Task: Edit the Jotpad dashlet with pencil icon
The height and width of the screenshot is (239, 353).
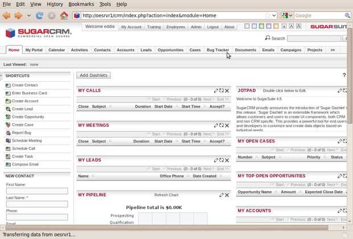Action: coord(339,90)
